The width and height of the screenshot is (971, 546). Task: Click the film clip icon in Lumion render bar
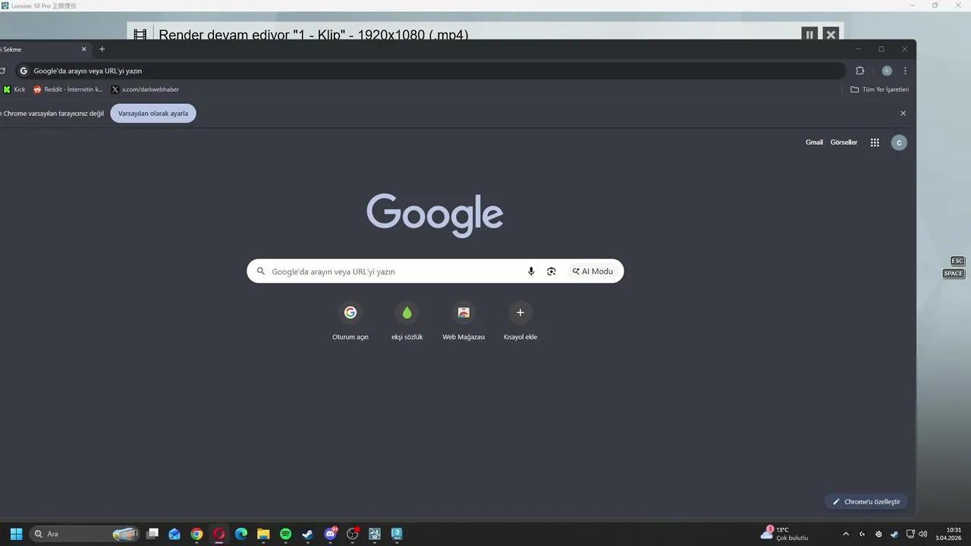pyautogui.click(x=140, y=34)
